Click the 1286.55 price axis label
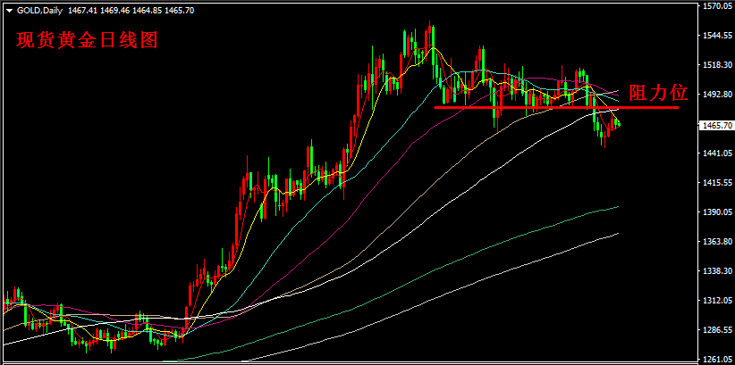Viewport: 735px width, 365px height. [718, 330]
